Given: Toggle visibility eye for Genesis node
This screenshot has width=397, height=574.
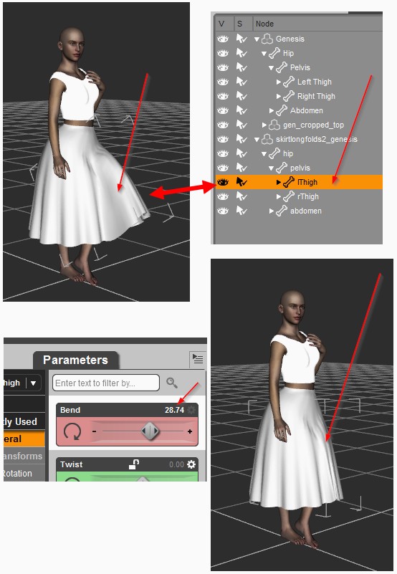Looking at the screenshot, I should pyautogui.click(x=223, y=39).
